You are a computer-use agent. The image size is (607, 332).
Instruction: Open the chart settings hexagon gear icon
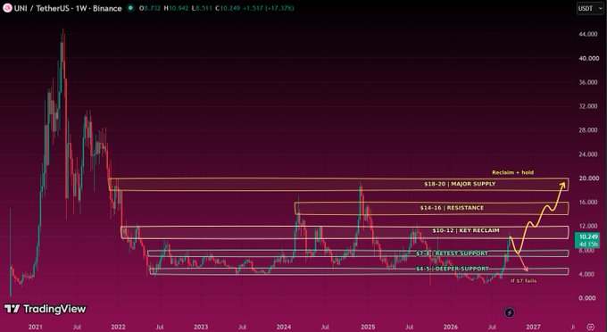590,327
